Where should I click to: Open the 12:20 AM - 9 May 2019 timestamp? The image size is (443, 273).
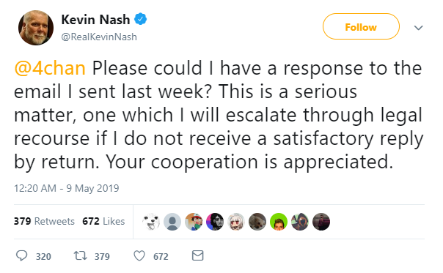[x=67, y=188]
